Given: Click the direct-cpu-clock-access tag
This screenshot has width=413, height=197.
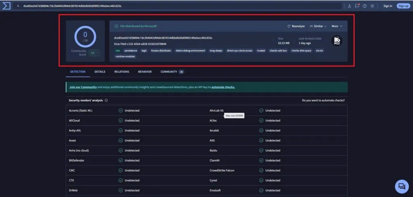Looking at the screenshot, I should point(240,50).
